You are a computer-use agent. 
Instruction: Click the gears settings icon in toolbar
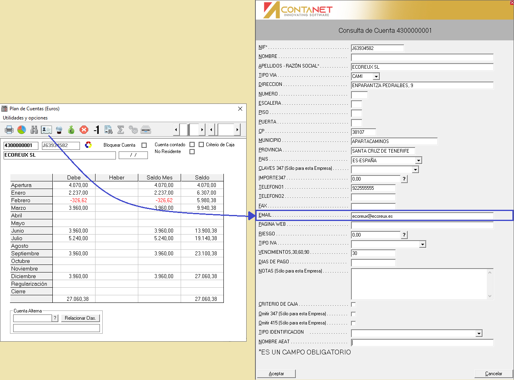pos(133,129)
